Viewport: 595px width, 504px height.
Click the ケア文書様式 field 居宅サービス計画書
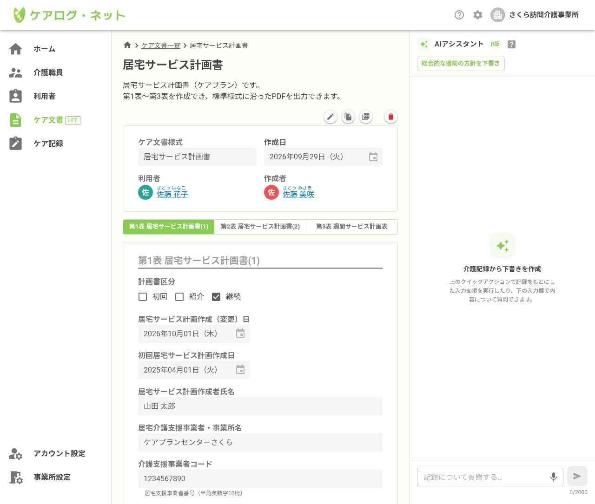point(197,157)
